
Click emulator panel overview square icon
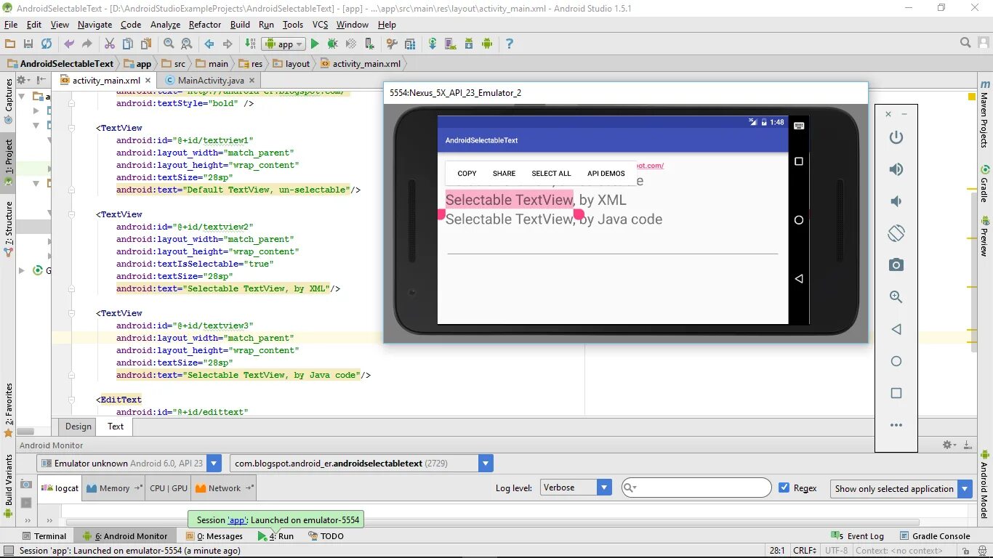click(x=896, y=393)
